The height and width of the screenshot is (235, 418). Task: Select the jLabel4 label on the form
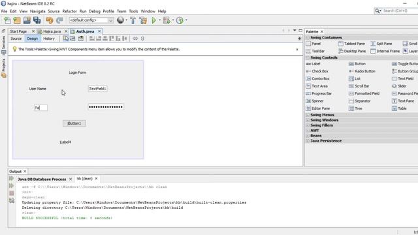[65, 142]
